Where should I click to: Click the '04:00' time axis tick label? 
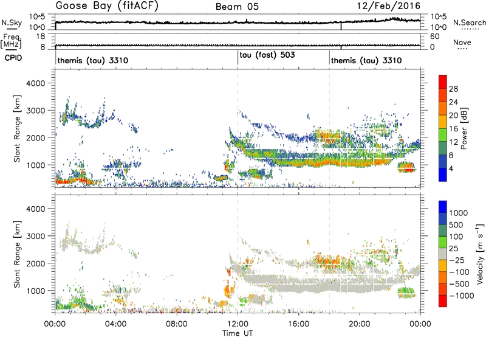[x=116, y=324]
